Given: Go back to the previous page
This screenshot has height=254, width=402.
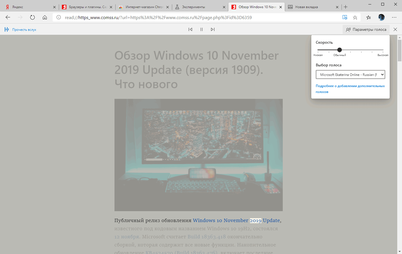Looking at the screenshot, I should coord(8,17).
